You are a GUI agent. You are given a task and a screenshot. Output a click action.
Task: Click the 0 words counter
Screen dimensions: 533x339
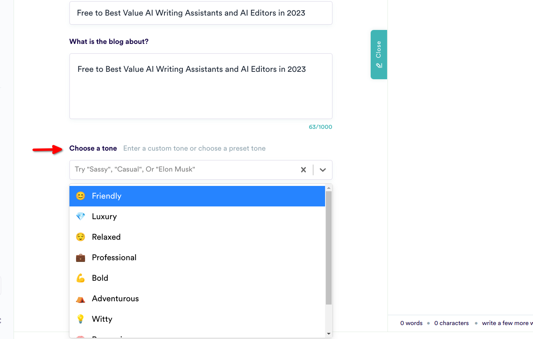click(x=411, y=323)
